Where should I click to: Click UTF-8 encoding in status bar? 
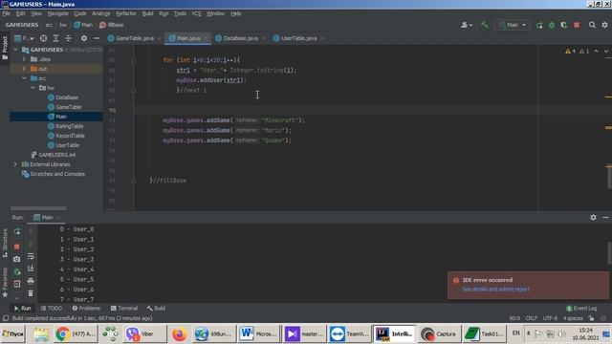(550, 318)
